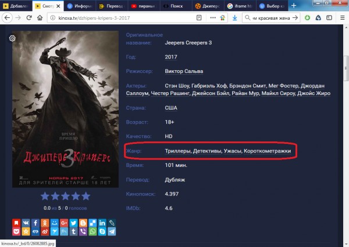Image resolution: width=349 pixels, height=247 pixels.
Task: Save the page to Pocket
Action: (x=16, y=231)
